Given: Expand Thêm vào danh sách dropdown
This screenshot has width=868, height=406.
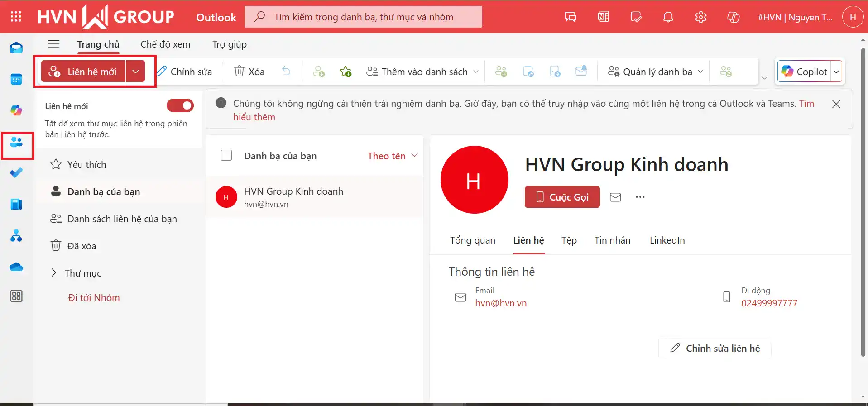Looking at the screenshot, I should pos(476,72).
